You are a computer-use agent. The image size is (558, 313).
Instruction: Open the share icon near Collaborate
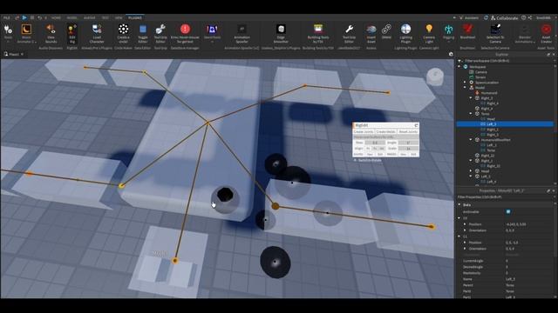coord(530,17)
